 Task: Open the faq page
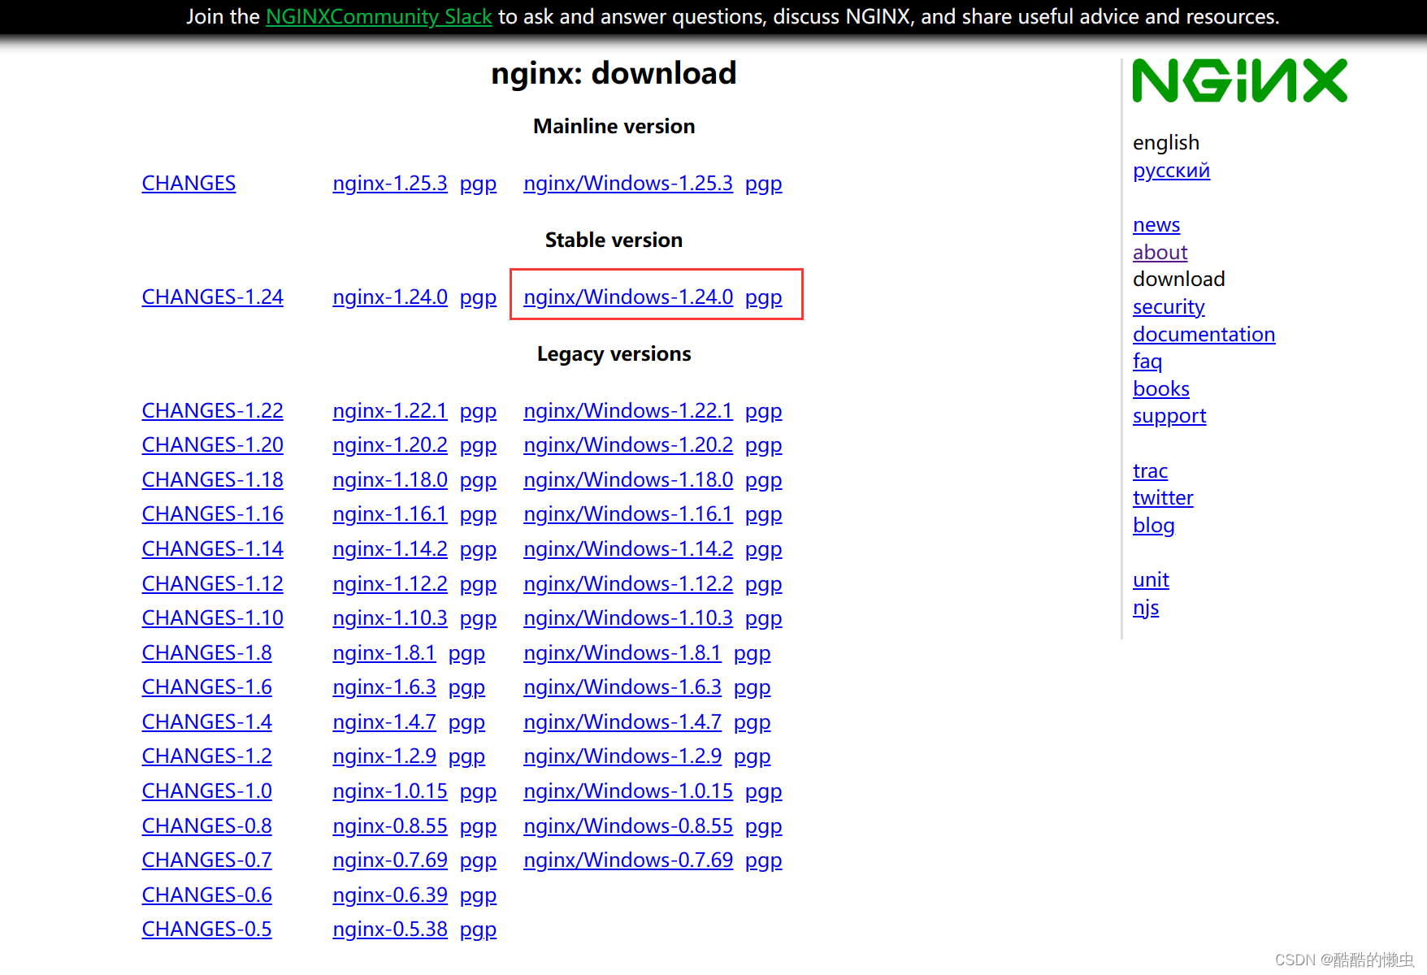click(1147, 362)
